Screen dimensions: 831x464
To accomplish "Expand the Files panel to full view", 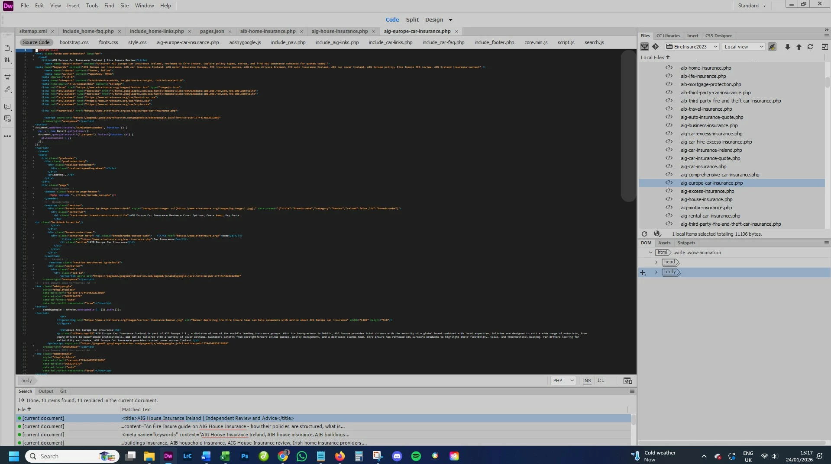I will pyautogui.click(x=825, y=47).
